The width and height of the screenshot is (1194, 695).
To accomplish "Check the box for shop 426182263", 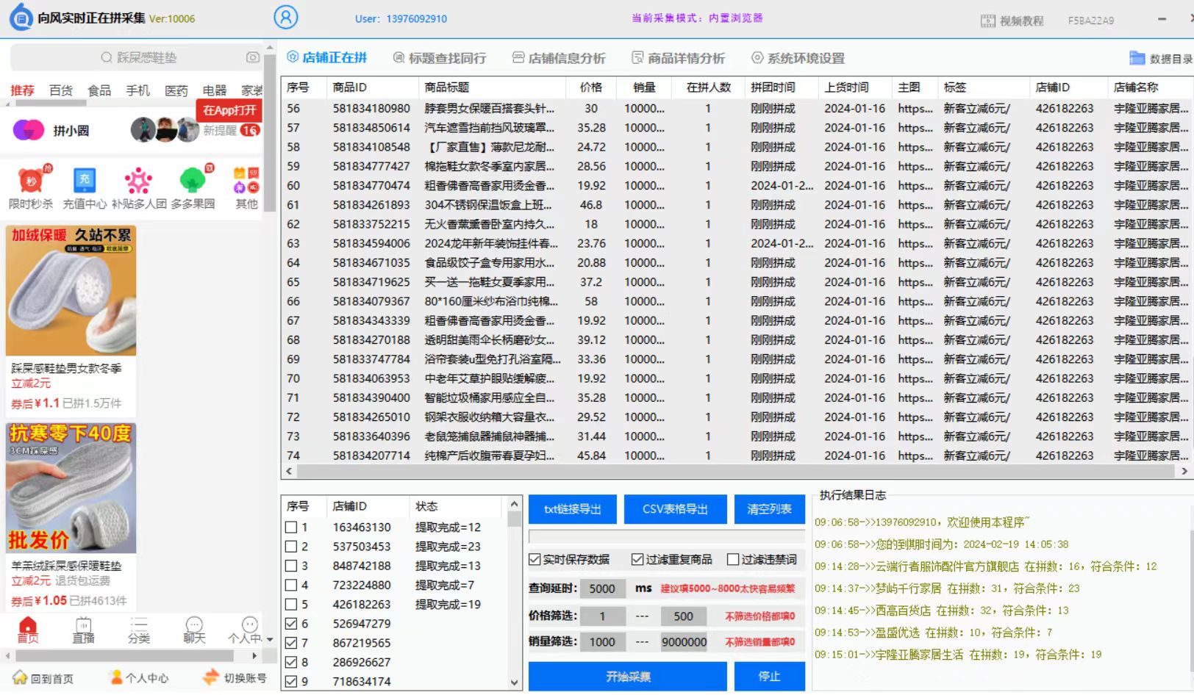I will click(x=291, y=605).
